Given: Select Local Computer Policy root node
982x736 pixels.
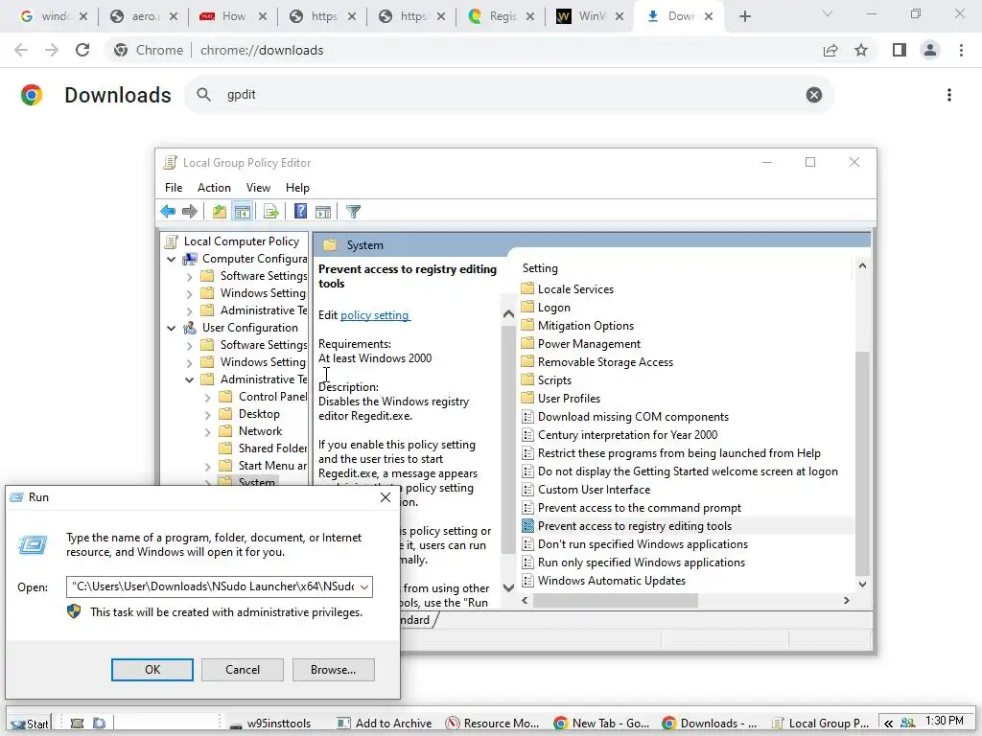Looking at the screenshot, I should (x=241, y=241).
